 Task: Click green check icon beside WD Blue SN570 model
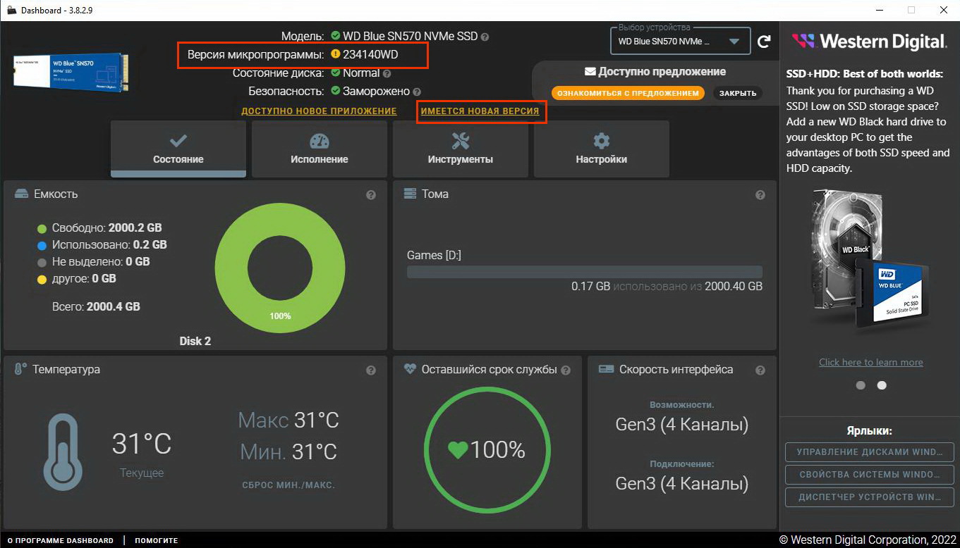click(x=335, y=36)
